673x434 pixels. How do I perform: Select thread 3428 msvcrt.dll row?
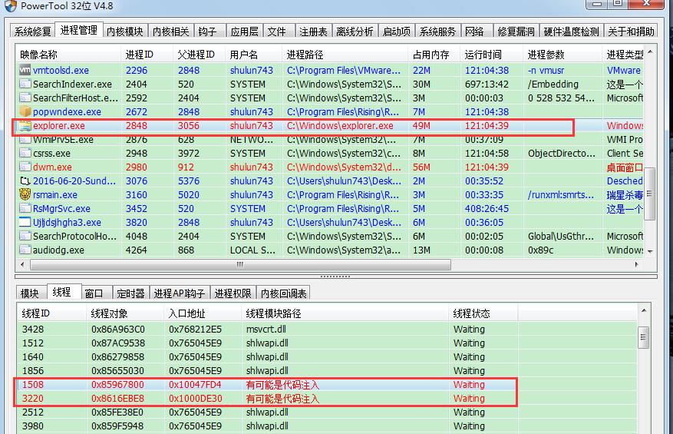(327, 330)
